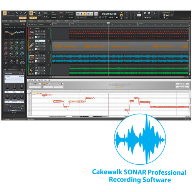The height and width of the screenshot is (192, 192).
Task: Click the Bass track guitar icon
Action: point(31,70)
